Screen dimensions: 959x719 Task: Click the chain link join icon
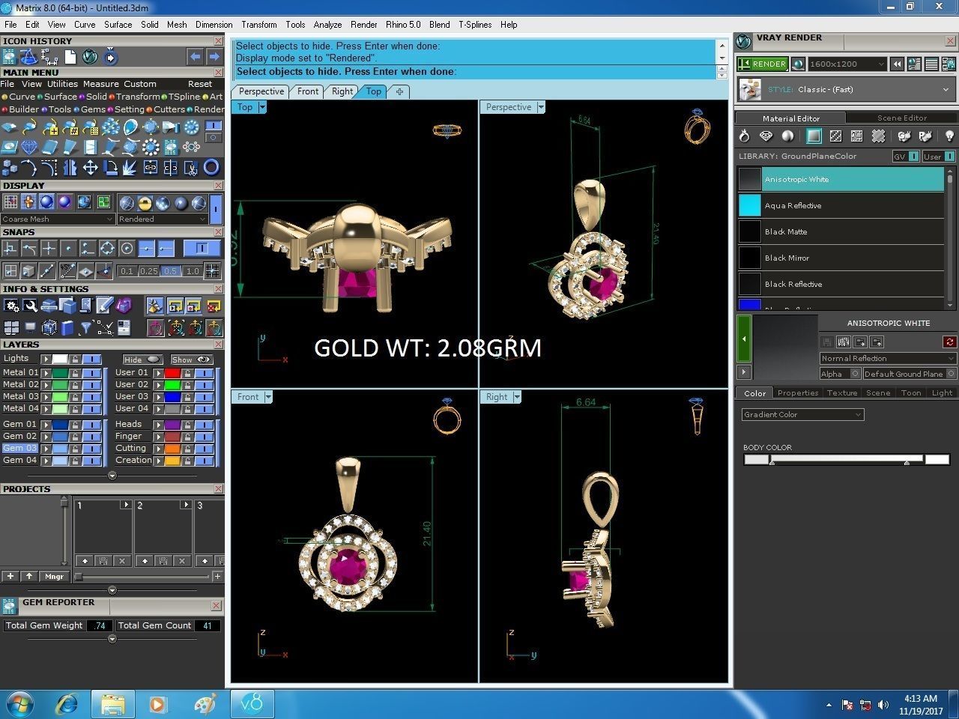pyautogui.click(x=151, y=167)
